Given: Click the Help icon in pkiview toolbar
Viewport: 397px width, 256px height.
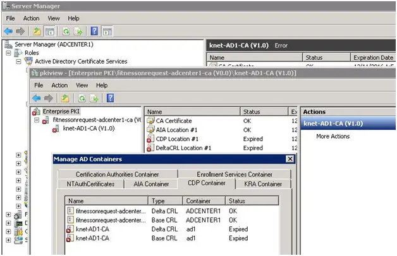Looking at the screenshot, I should 110,98.
